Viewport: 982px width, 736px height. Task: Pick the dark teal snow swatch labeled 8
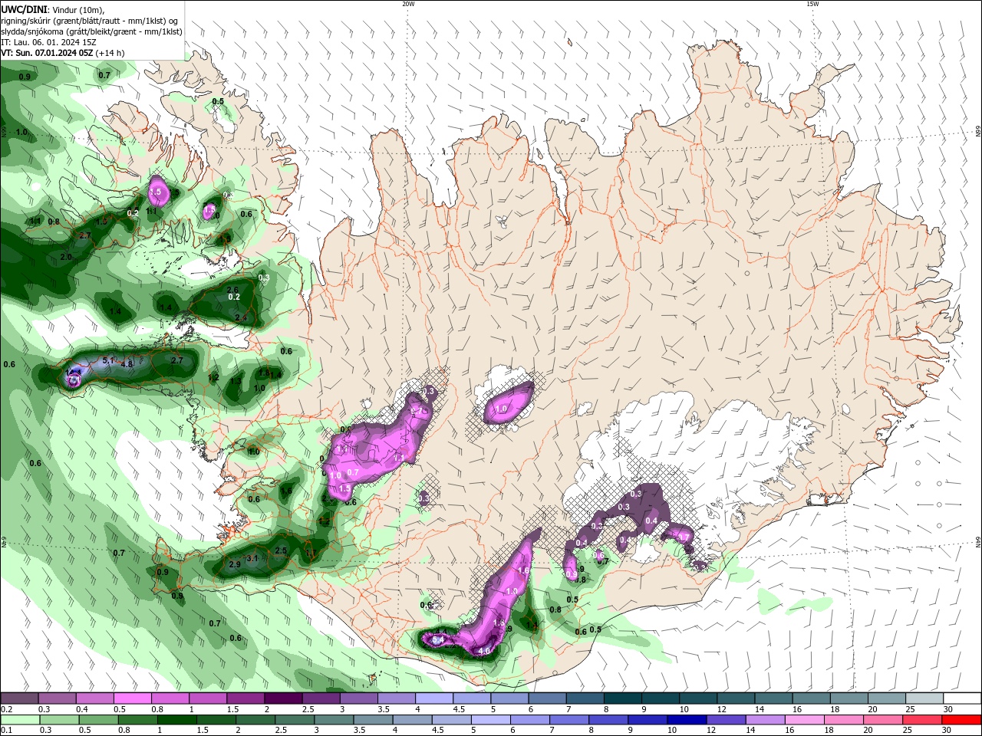point(622,698)
